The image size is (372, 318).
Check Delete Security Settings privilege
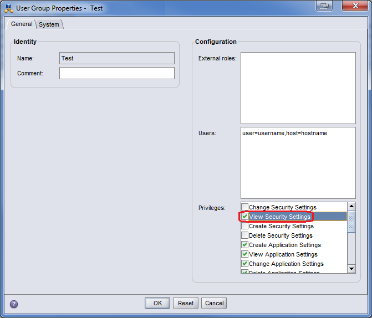coord(244,235)
